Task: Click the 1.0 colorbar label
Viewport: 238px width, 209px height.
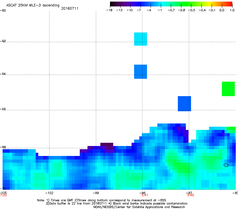Action: [x=232, y=10]
